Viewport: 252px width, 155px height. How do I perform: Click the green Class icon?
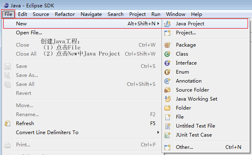(x=167, y=54)
